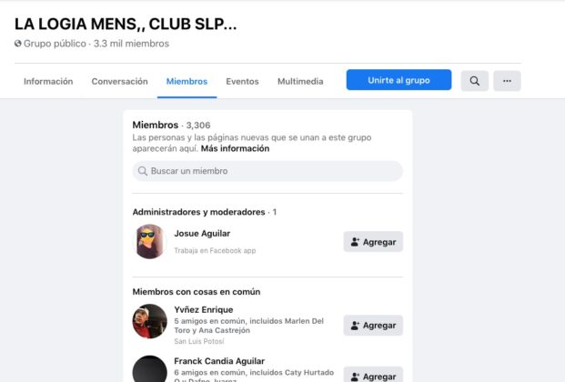Switch to the Información tab
Viewport: 565px width, 382px height.
(48, 82)
